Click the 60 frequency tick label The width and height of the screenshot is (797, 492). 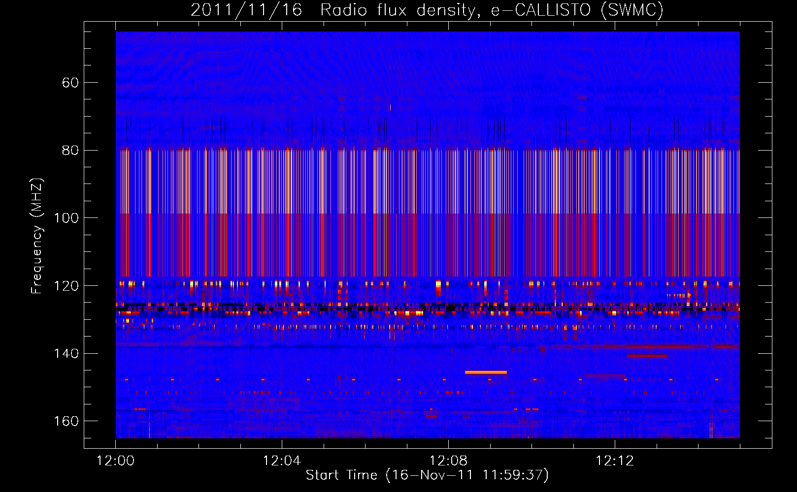click(70, 83)
